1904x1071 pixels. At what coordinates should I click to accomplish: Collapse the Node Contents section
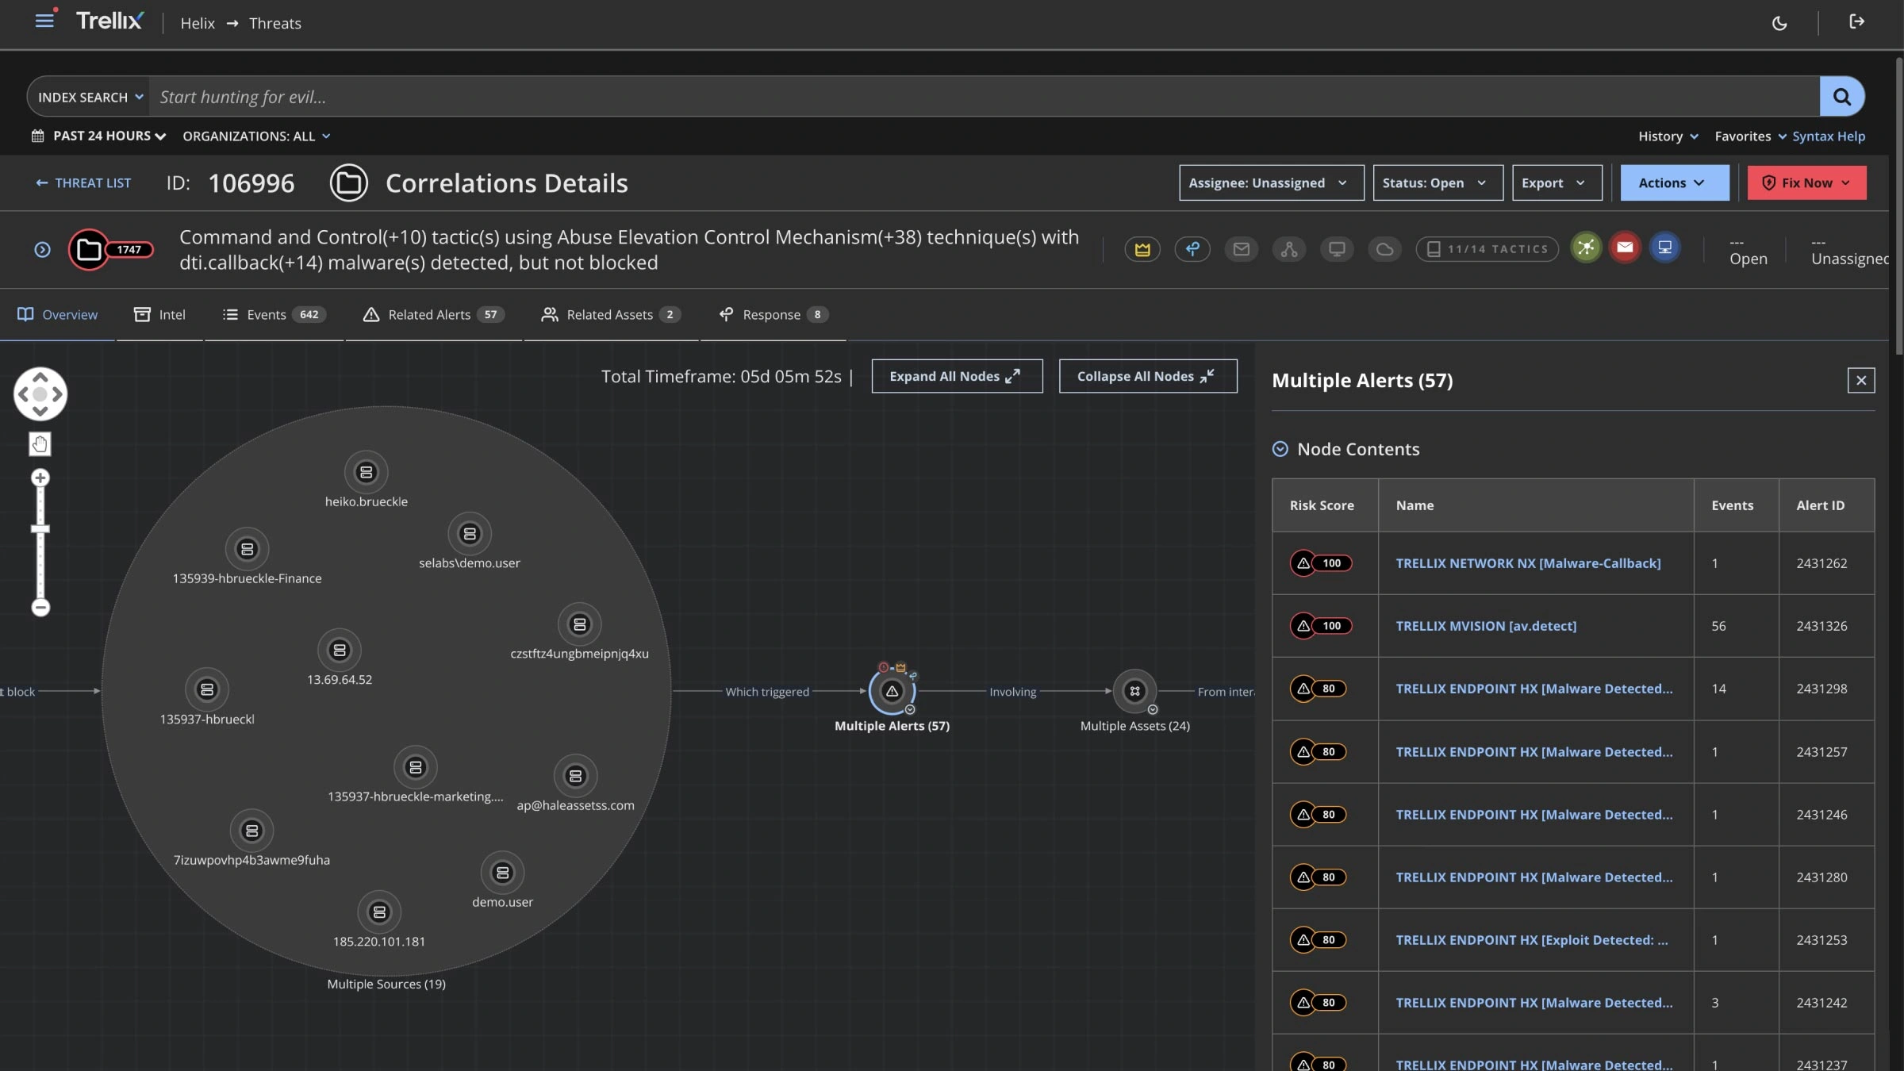click(x=1280, y=449)
